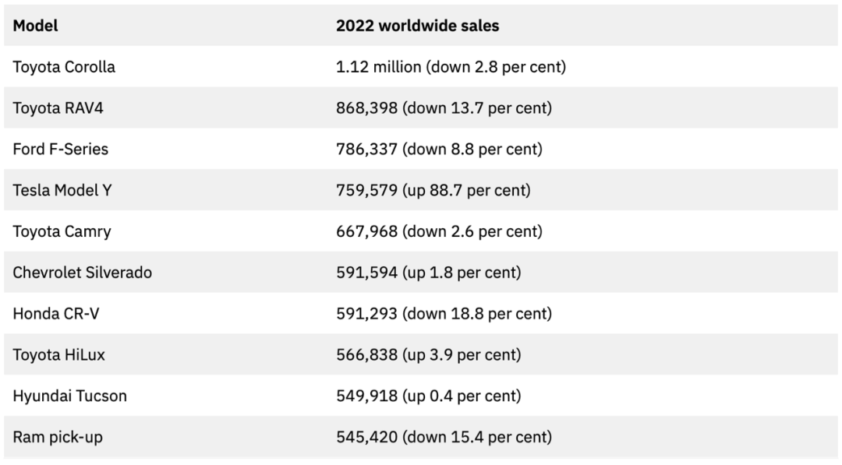Click the Toyota HiLux model name
The height and width of the screenshot is (465, 842).
click(58, 355)
